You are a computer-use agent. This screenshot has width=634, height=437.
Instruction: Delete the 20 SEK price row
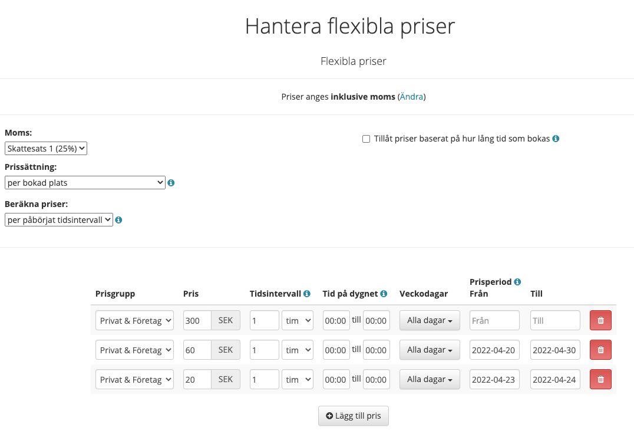click(600, 379)
